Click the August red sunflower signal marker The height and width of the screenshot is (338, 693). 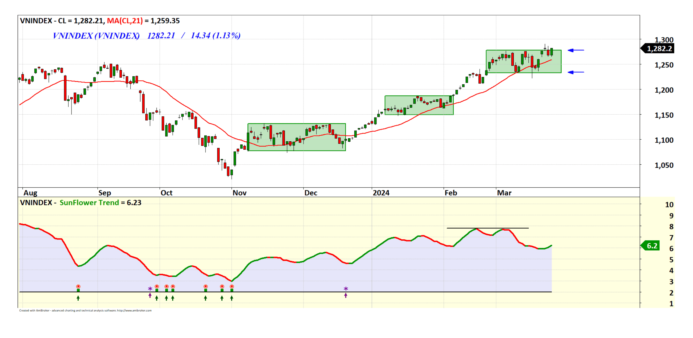[x=78, y=287]
